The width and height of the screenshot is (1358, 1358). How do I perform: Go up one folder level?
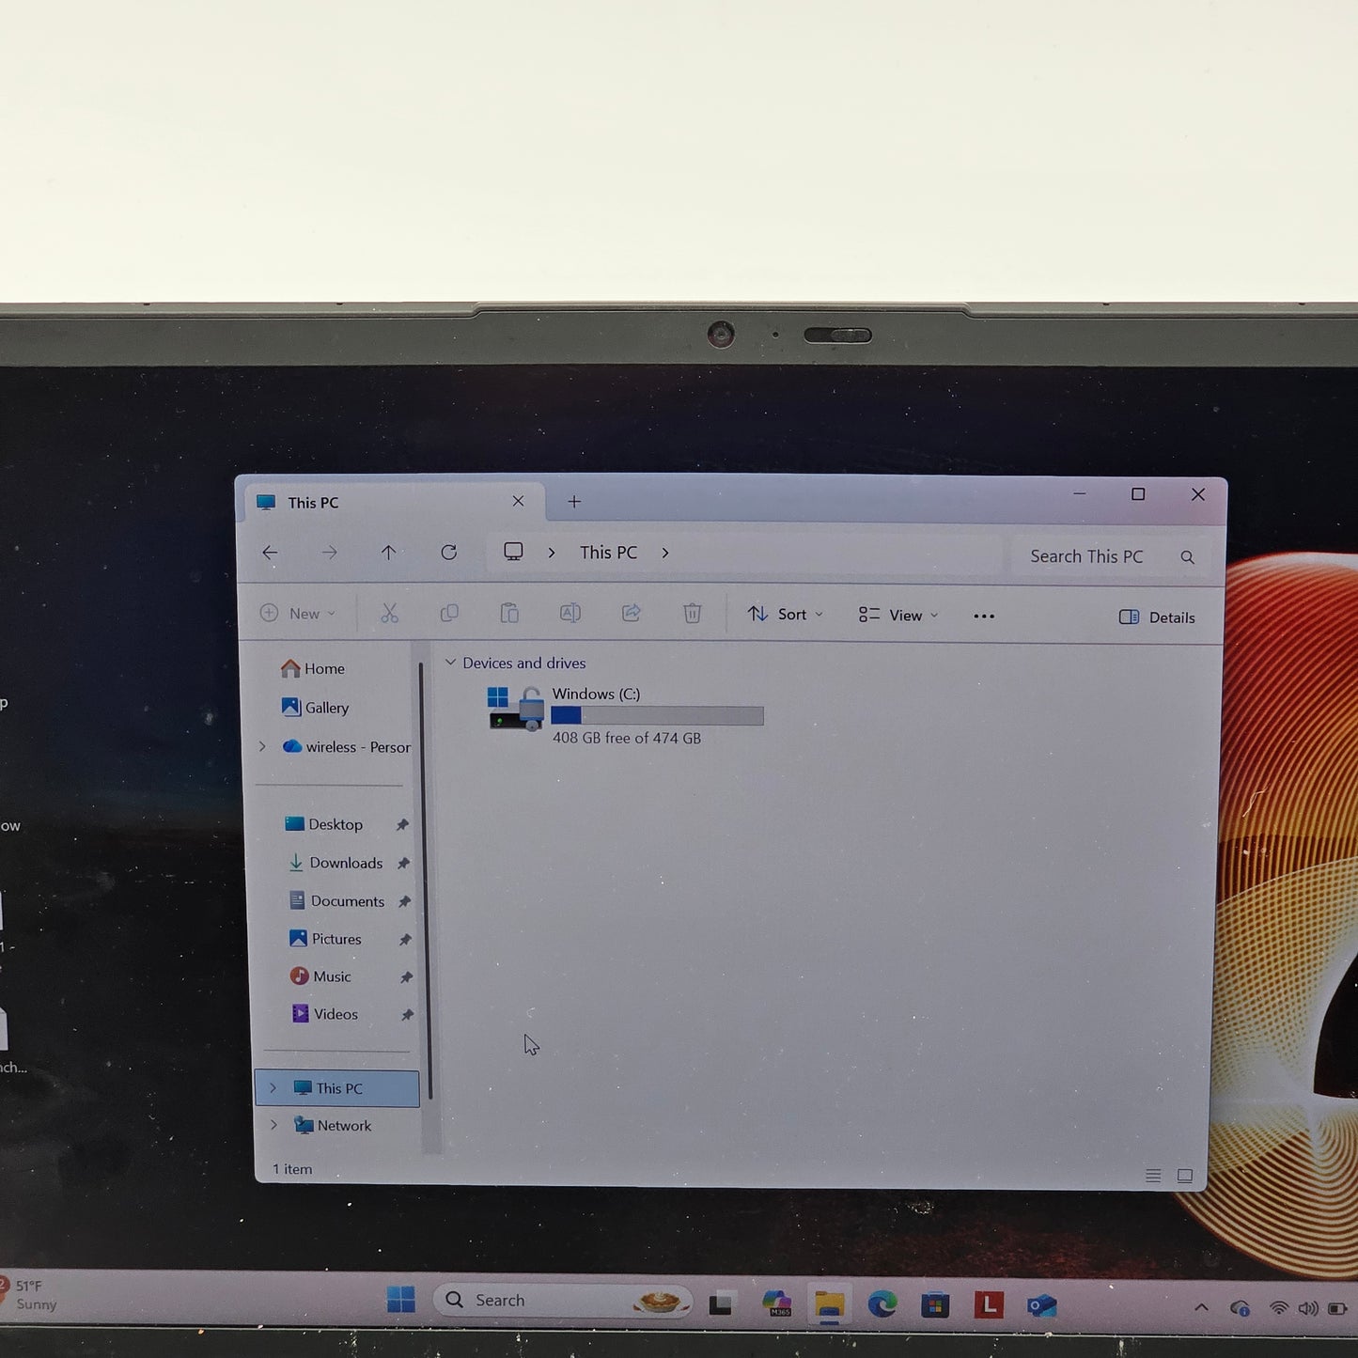pos(388,553)
